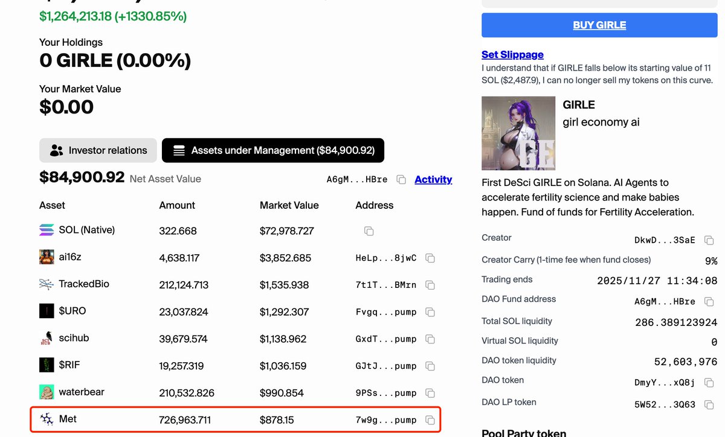Screen dimensions: 725x437
Task: Click the waterbear token icon
Action: (x=47, y=392)
